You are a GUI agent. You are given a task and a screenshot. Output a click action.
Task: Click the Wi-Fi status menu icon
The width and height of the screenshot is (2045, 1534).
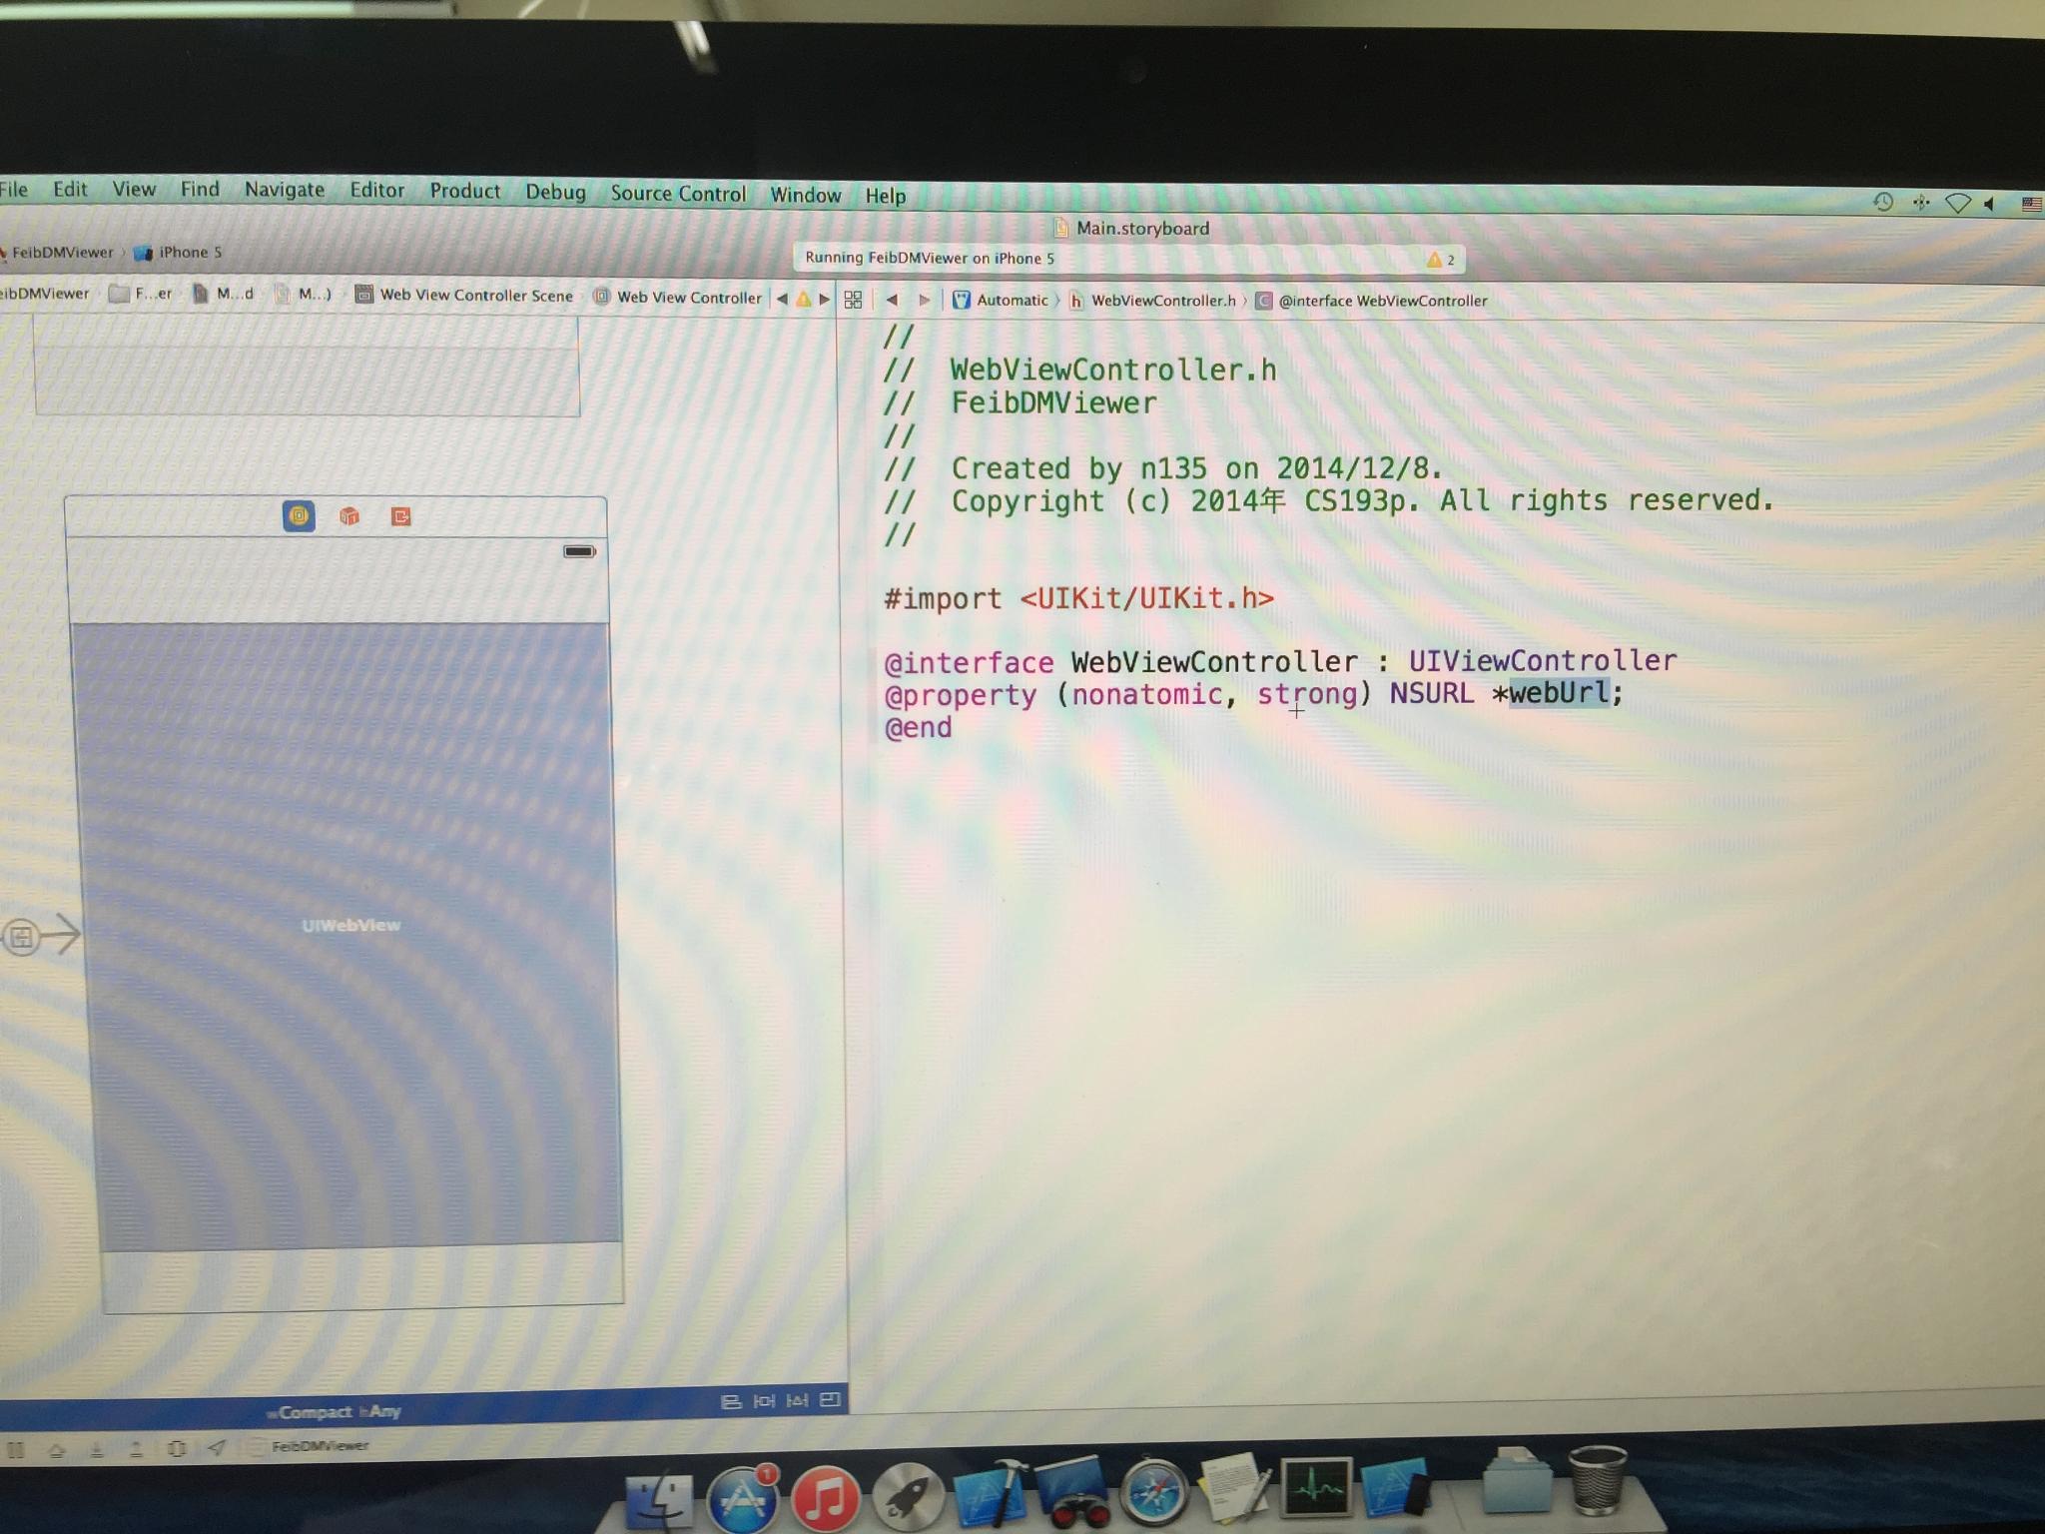[x=1957, y=204]
